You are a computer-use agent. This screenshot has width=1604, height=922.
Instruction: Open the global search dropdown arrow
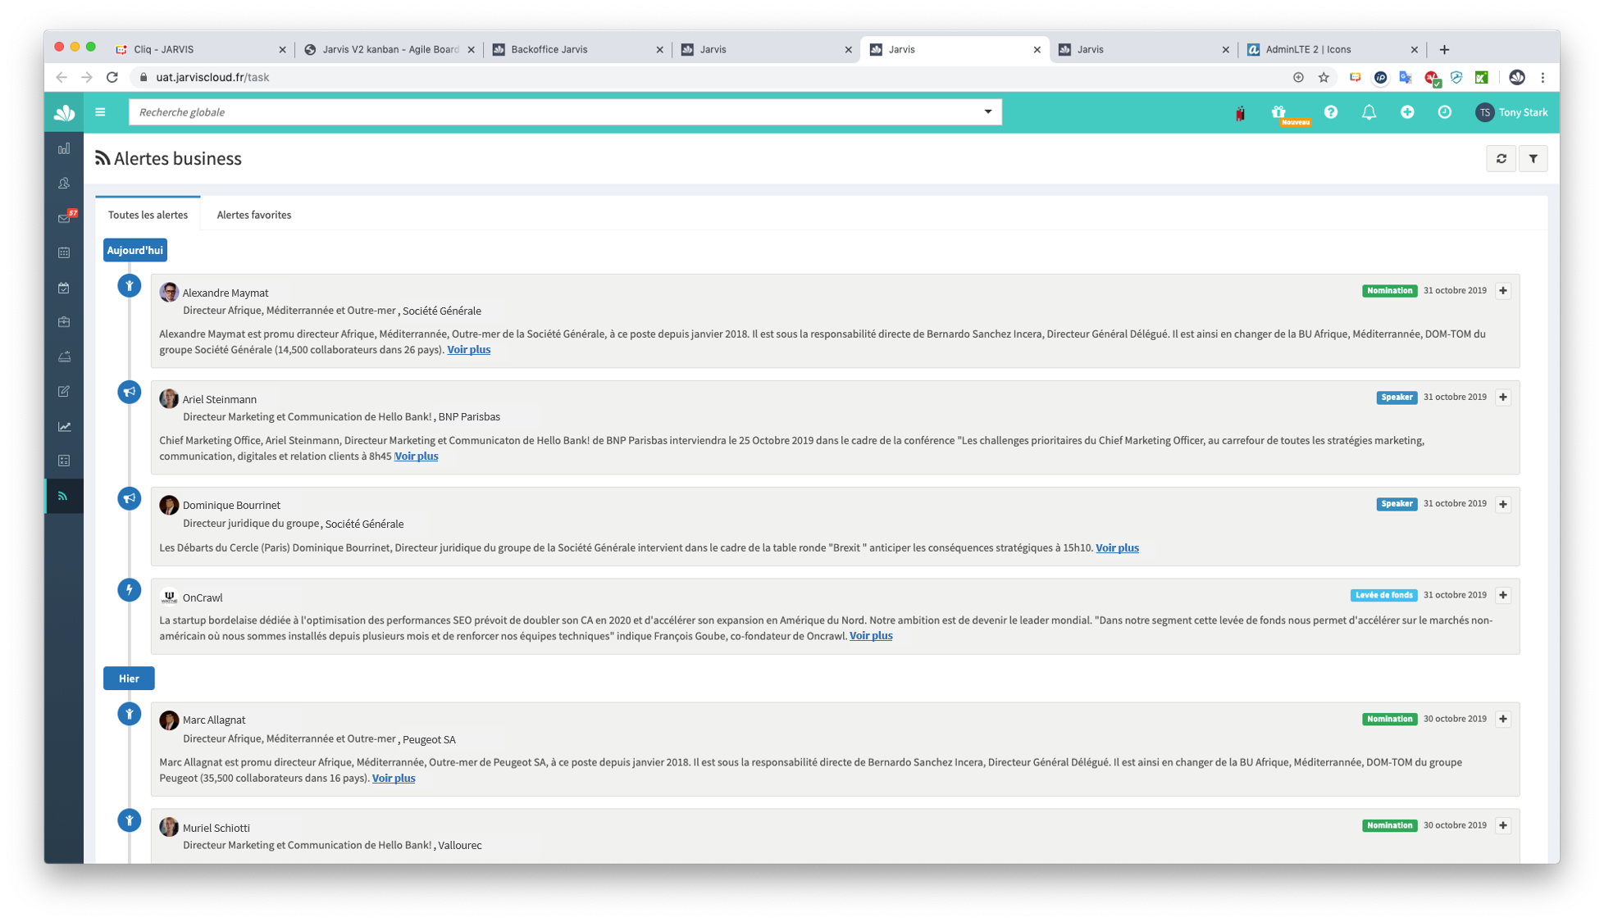988,112
